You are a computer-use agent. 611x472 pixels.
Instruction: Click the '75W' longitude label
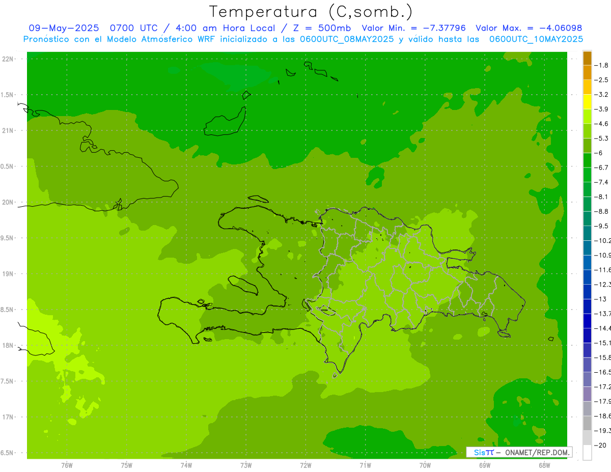(127, 465)
